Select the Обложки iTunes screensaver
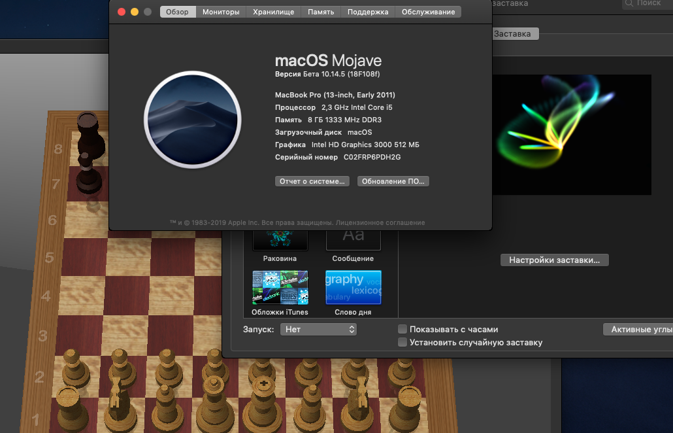 280,287
